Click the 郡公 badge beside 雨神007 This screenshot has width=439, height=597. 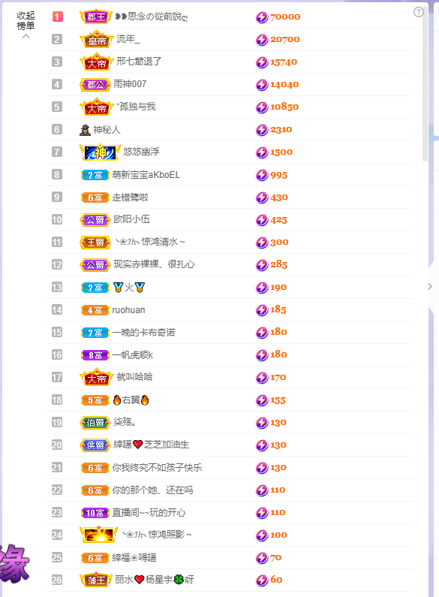(95, 85)
